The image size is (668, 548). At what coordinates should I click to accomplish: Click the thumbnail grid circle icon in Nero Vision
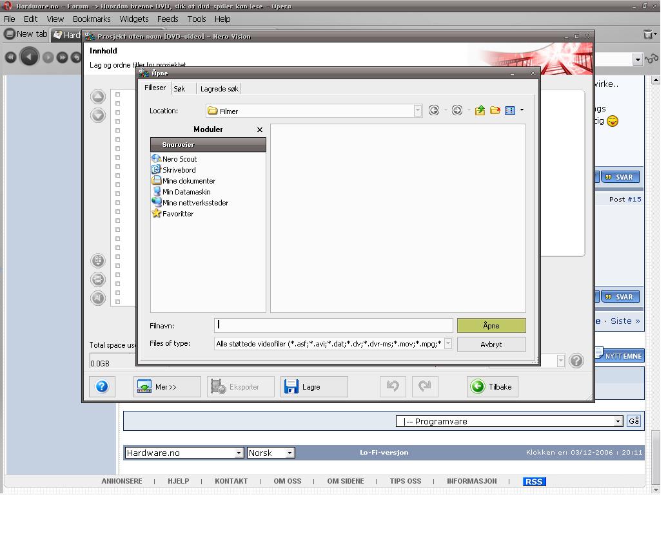98,260
